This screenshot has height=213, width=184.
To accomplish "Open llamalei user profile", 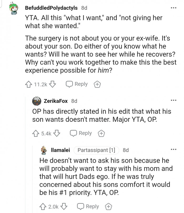I will tap(60, 150).
